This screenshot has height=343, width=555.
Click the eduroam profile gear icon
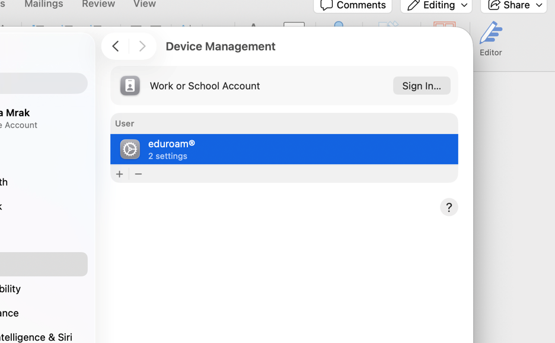click(130, 149)
